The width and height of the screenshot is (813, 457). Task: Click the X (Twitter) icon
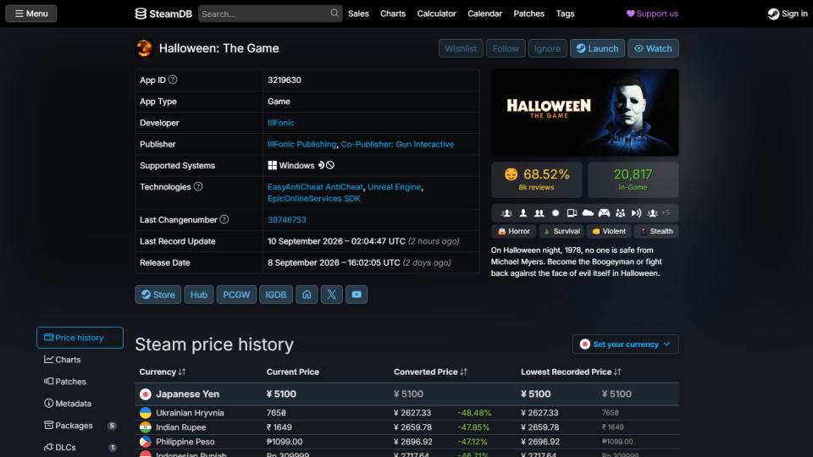click(x=332, y=295)
